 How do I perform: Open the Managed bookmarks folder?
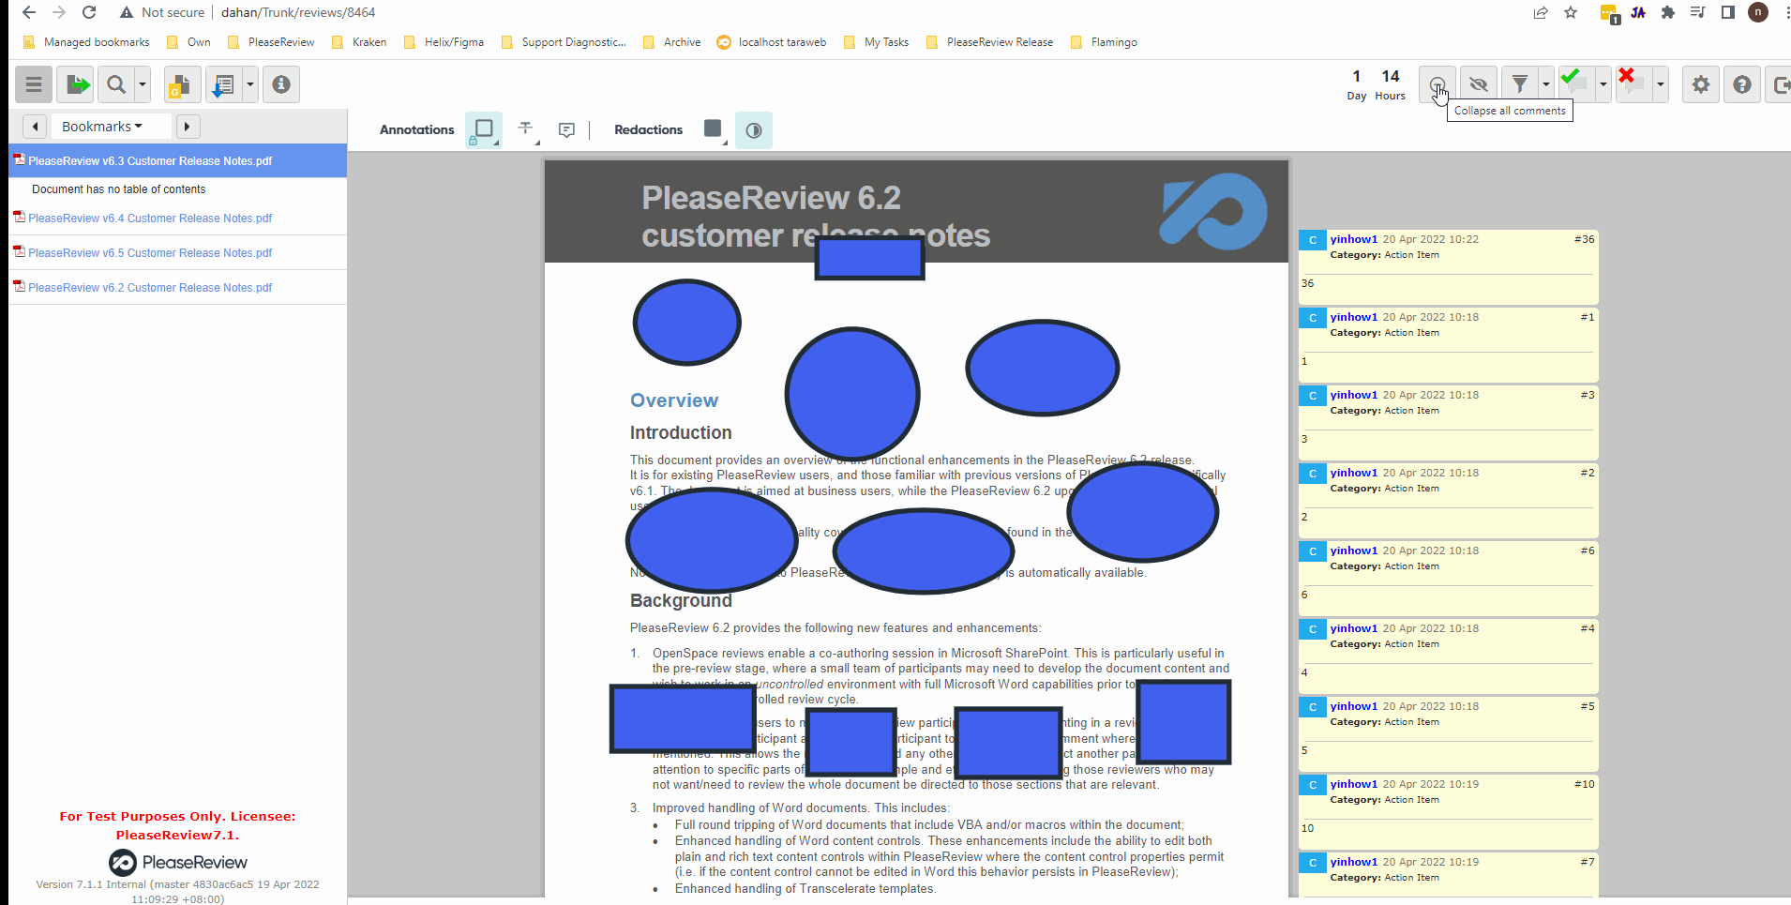[x=86, y=42]
